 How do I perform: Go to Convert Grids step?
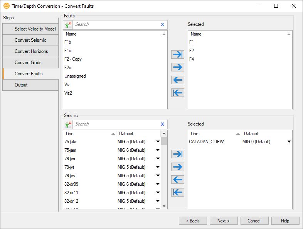click(30, 63)
